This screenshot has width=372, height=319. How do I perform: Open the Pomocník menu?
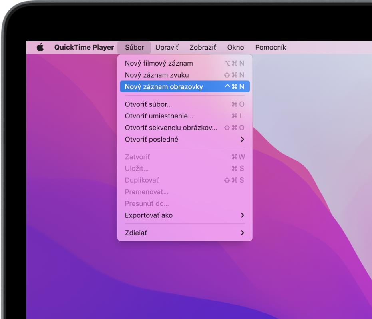tap(271, 47)
